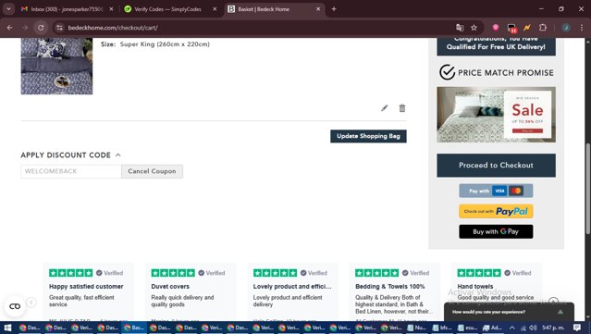The image size is (591, 334).
Task: Expand the rate your experience feedback arrow
Action: [x=560, y=312]
